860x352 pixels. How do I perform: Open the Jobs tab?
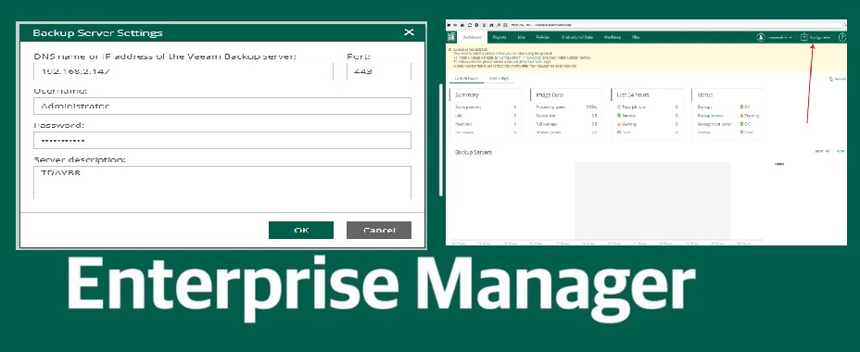coord(521,37)
